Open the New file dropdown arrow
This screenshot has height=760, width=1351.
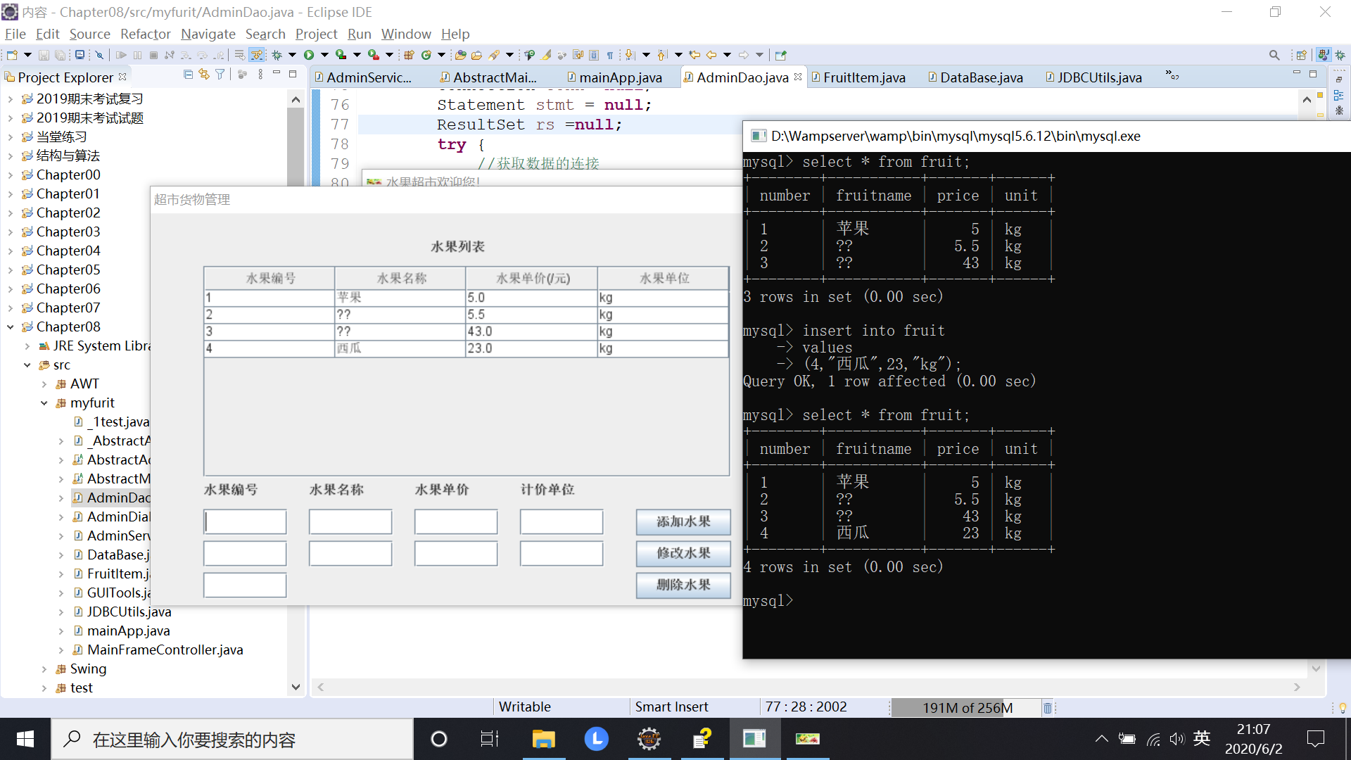[27, 55]
